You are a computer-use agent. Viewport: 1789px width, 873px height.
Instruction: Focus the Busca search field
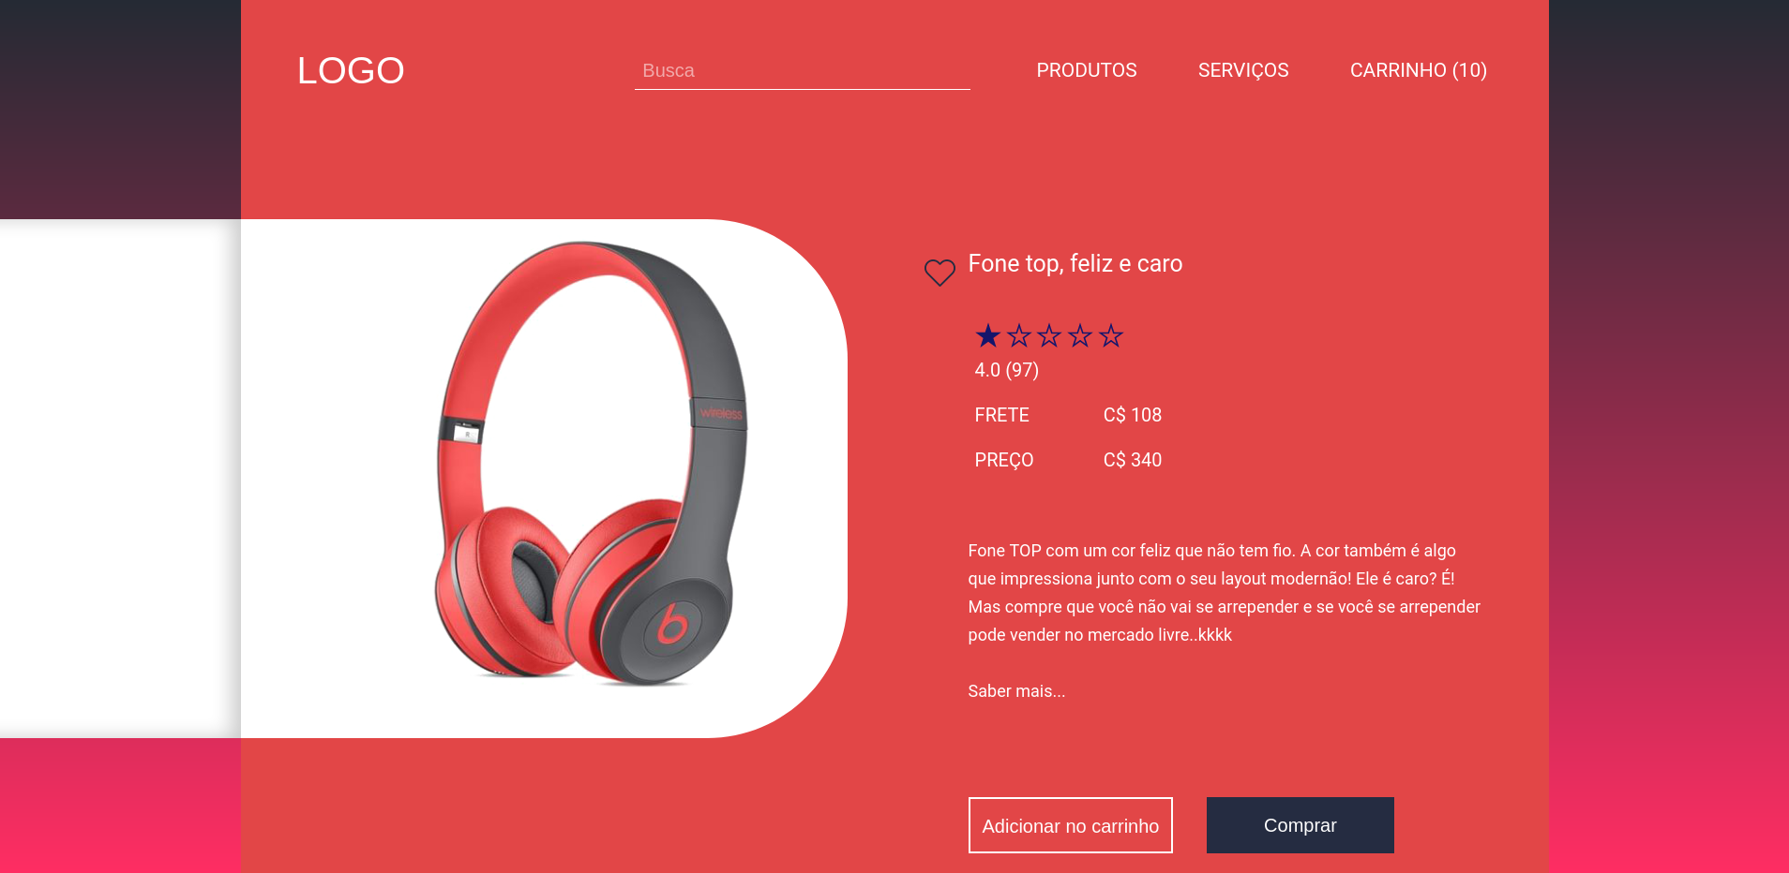point(802,70)
